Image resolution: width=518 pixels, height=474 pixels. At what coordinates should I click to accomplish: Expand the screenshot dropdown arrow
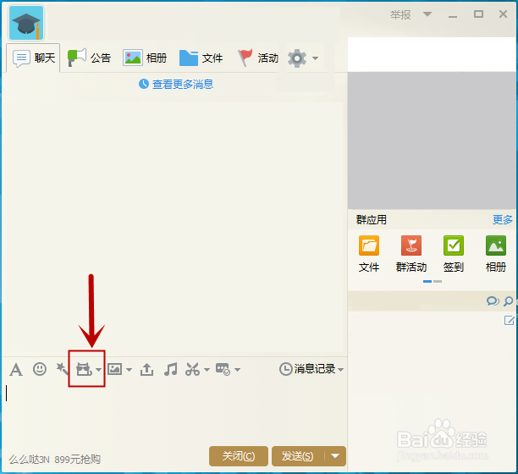pos(207,370)
